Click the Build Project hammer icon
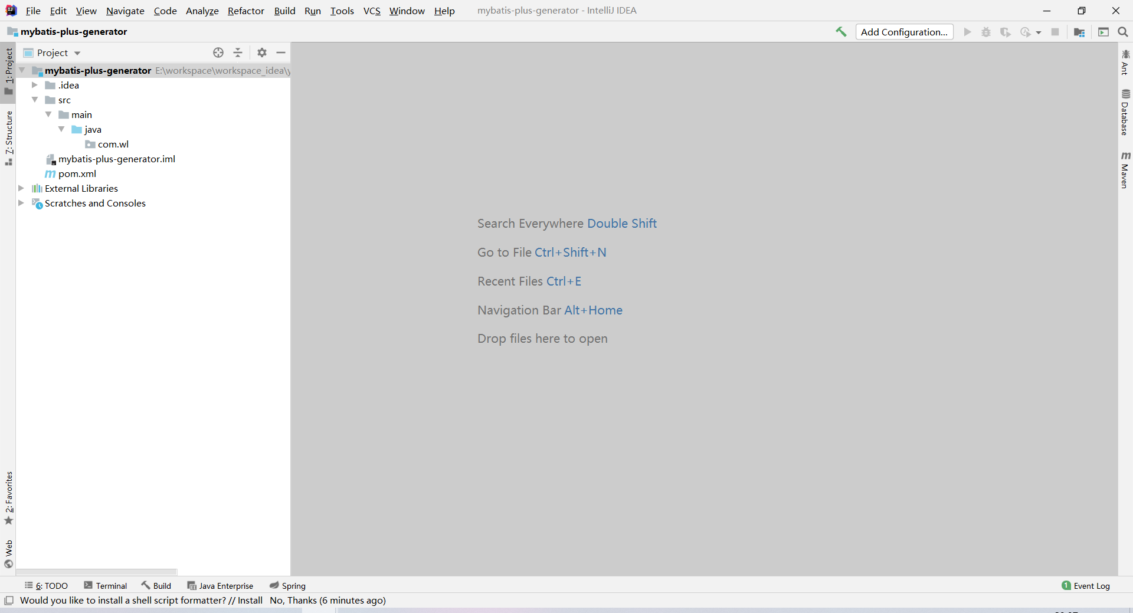The image size is (1133, 613). [841, 32]
